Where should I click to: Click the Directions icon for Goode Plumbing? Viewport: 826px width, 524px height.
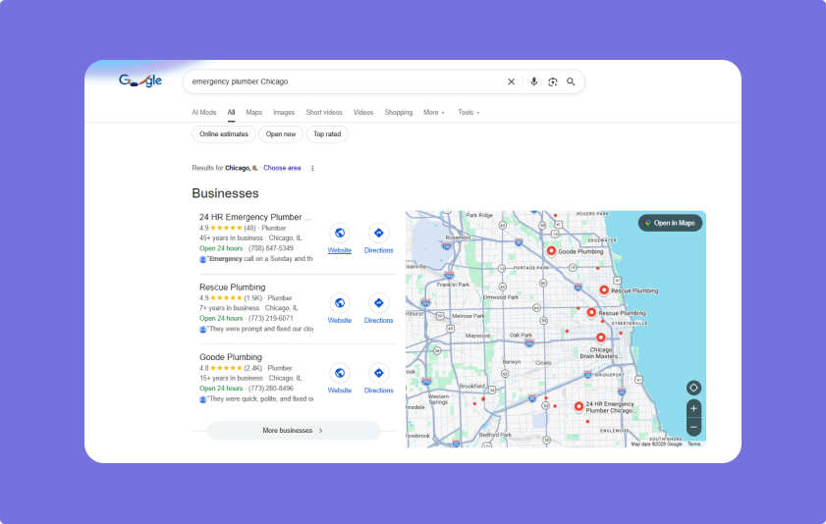(379, 373)
